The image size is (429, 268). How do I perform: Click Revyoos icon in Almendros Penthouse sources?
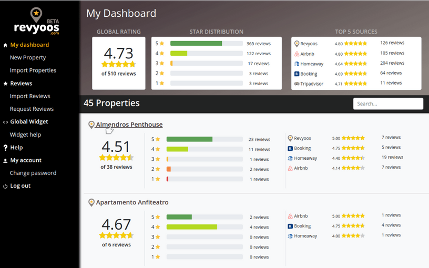[x=290, y=138]
